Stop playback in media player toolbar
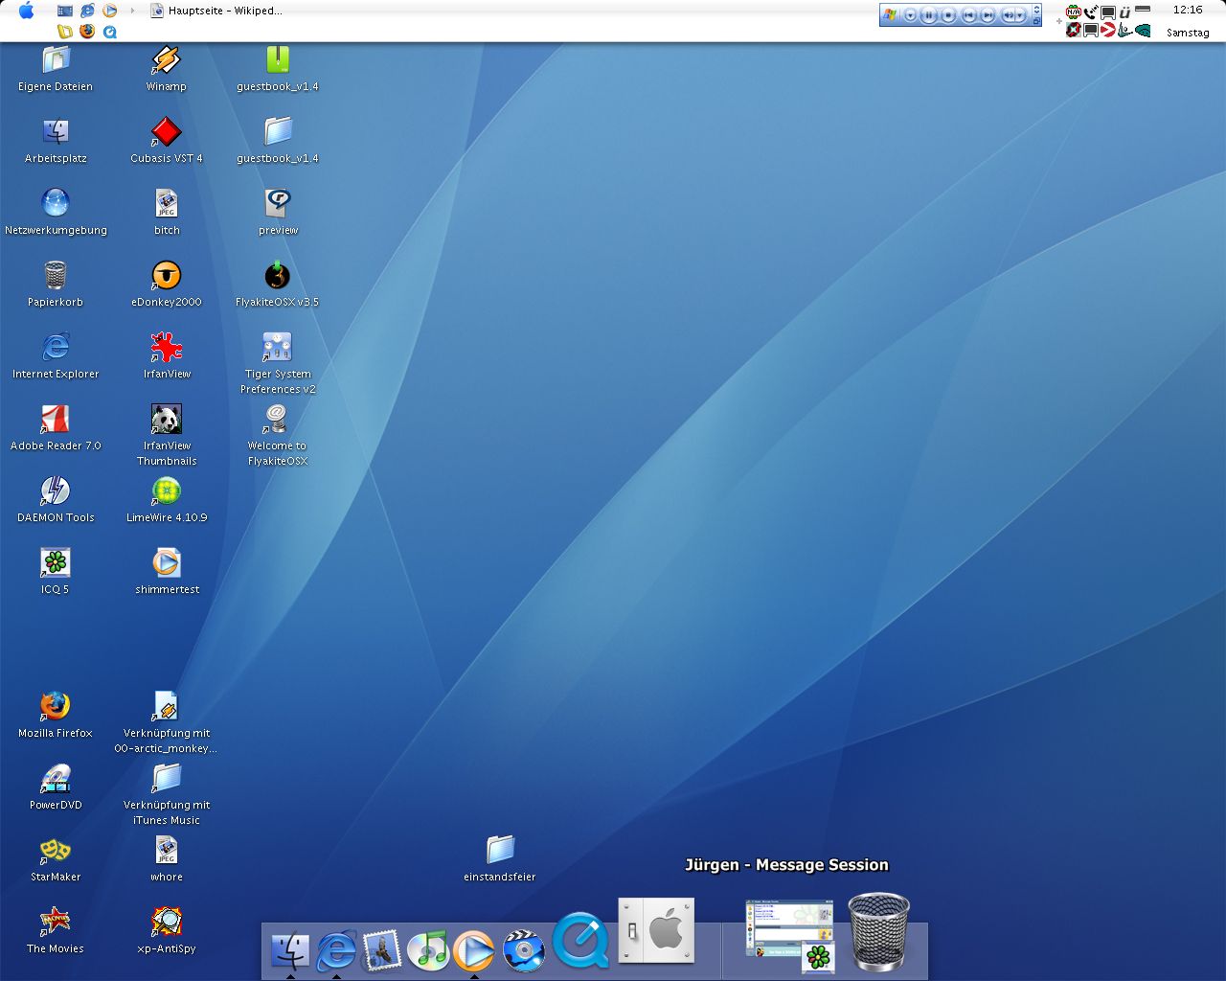The height and width of the screenshot is (981, 1226). coord(949,15)
